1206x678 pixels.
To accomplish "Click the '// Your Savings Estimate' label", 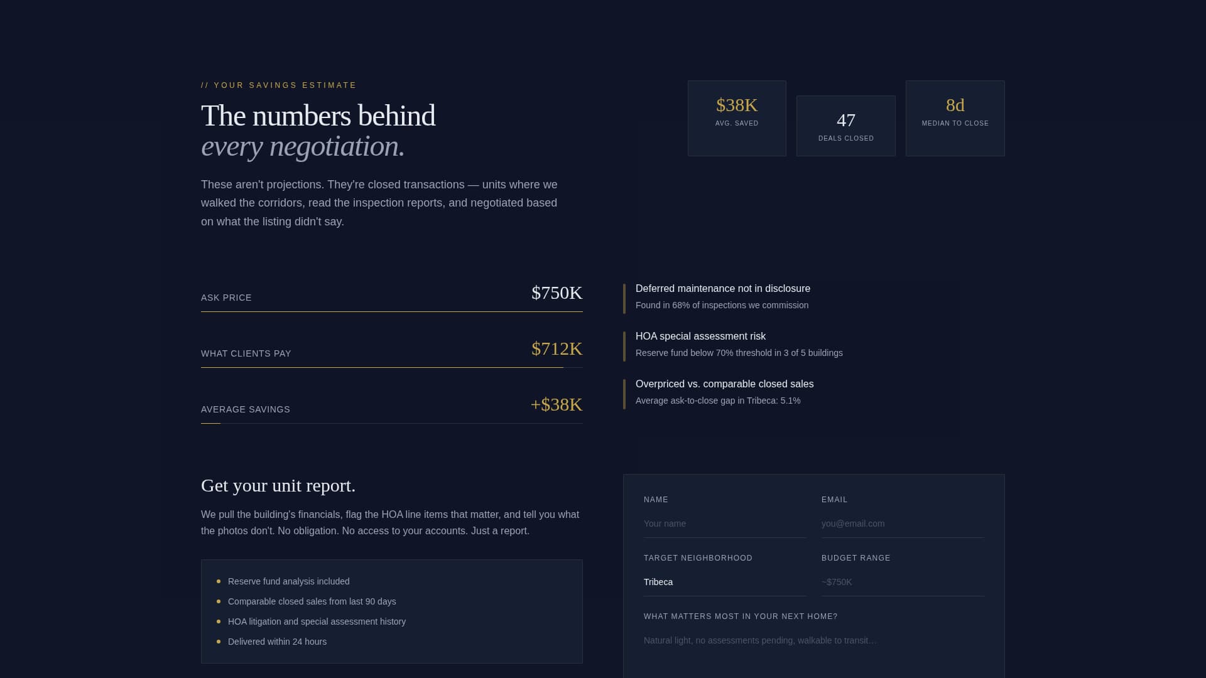I will tap(278, 85).
